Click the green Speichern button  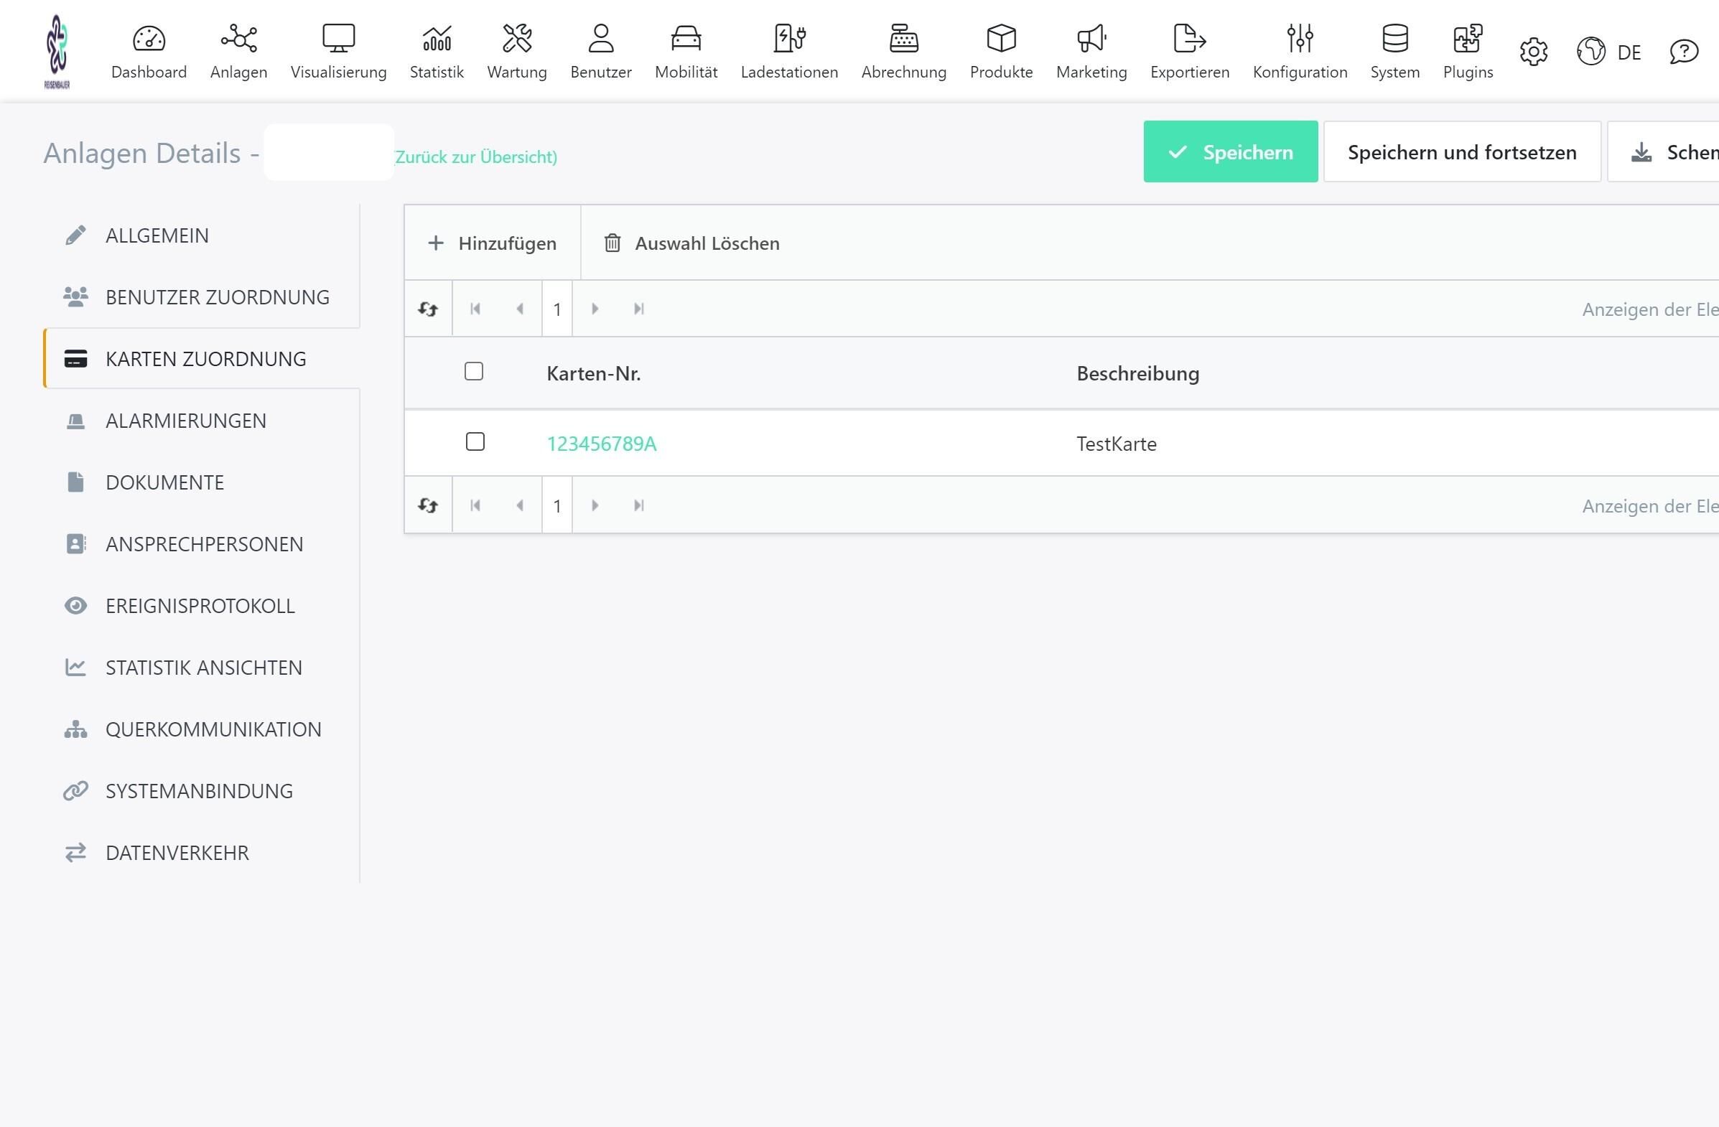(x=1230, y=152)
